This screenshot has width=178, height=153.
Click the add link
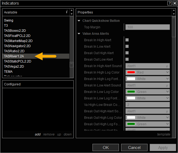(x=38, y=134)
